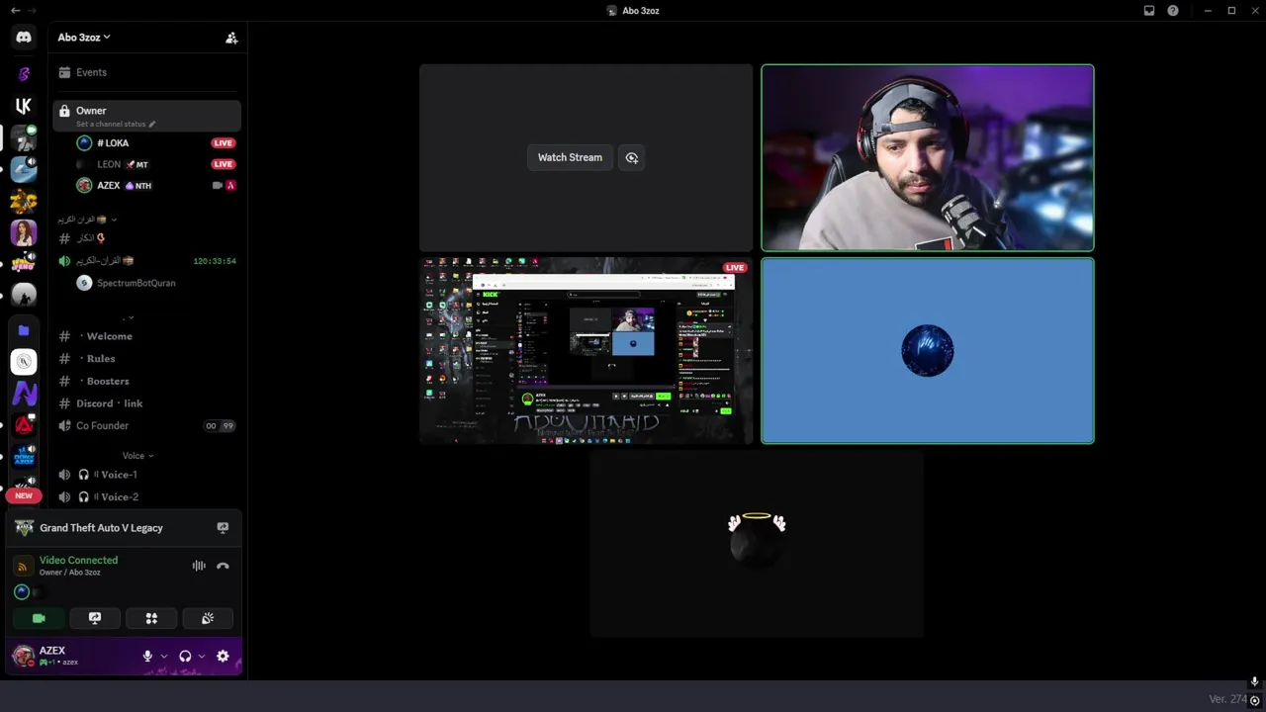Screen dimensions: 1266x712
Task: Open the Boosters channel
Action: coord(146,381)
